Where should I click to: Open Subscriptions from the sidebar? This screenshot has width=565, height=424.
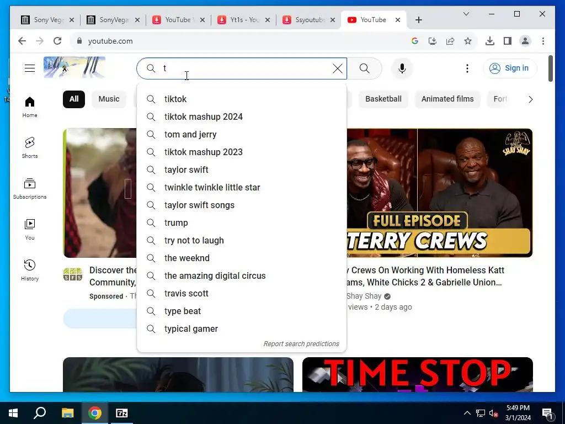pos(30,189)
